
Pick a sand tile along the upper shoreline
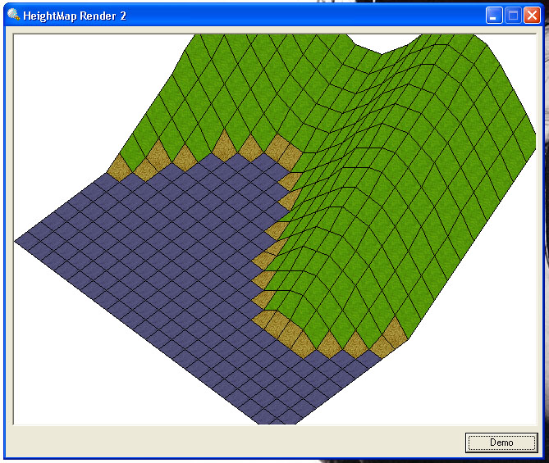184,156
